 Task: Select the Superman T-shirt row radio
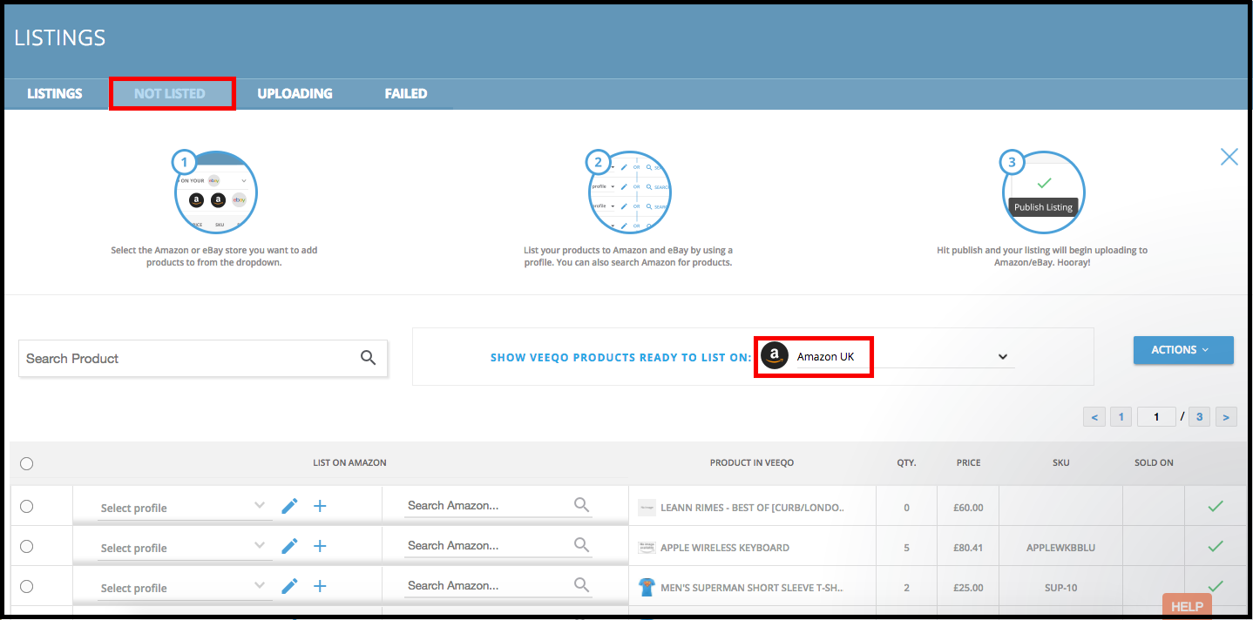point(26,587)
